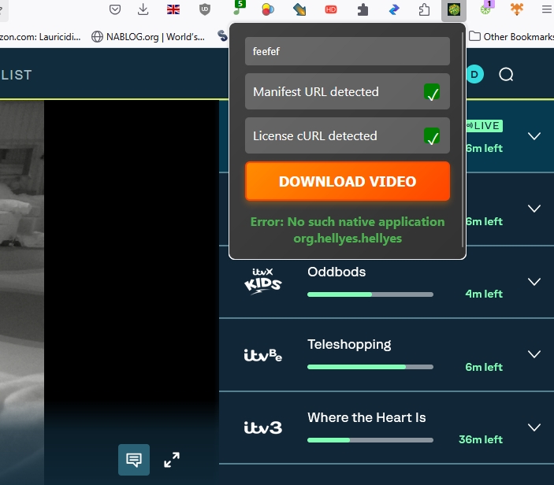Enter fullscreen with the expand arrows
Viewport: 554px width, 485px height.
[x=172, y=460]
